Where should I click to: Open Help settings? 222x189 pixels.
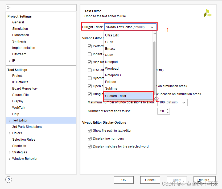pyautogui.click(x=16, y=114)
